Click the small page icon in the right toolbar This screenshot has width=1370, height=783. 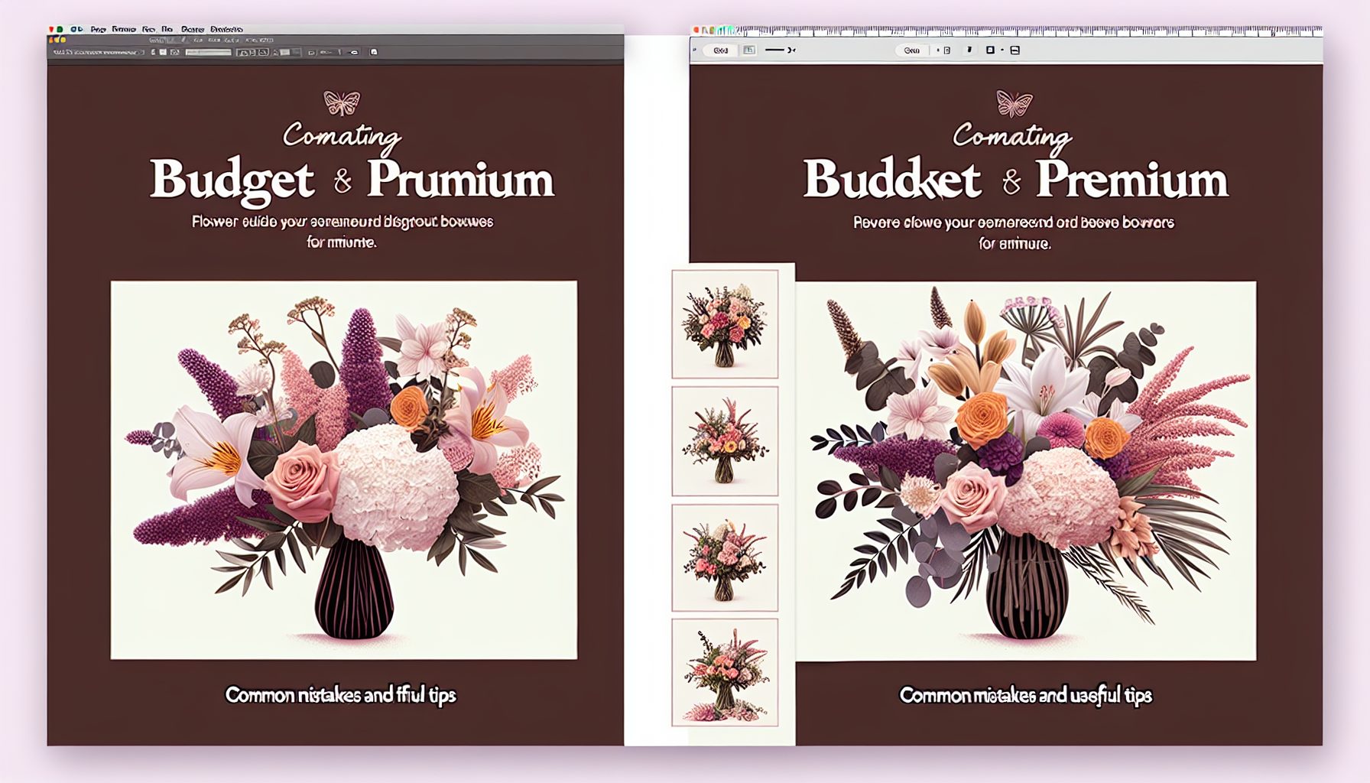tap(947, 50)
